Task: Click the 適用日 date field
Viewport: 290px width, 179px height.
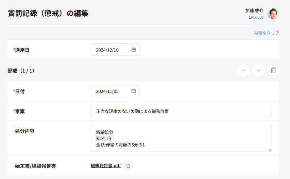Action: (110, 50)
